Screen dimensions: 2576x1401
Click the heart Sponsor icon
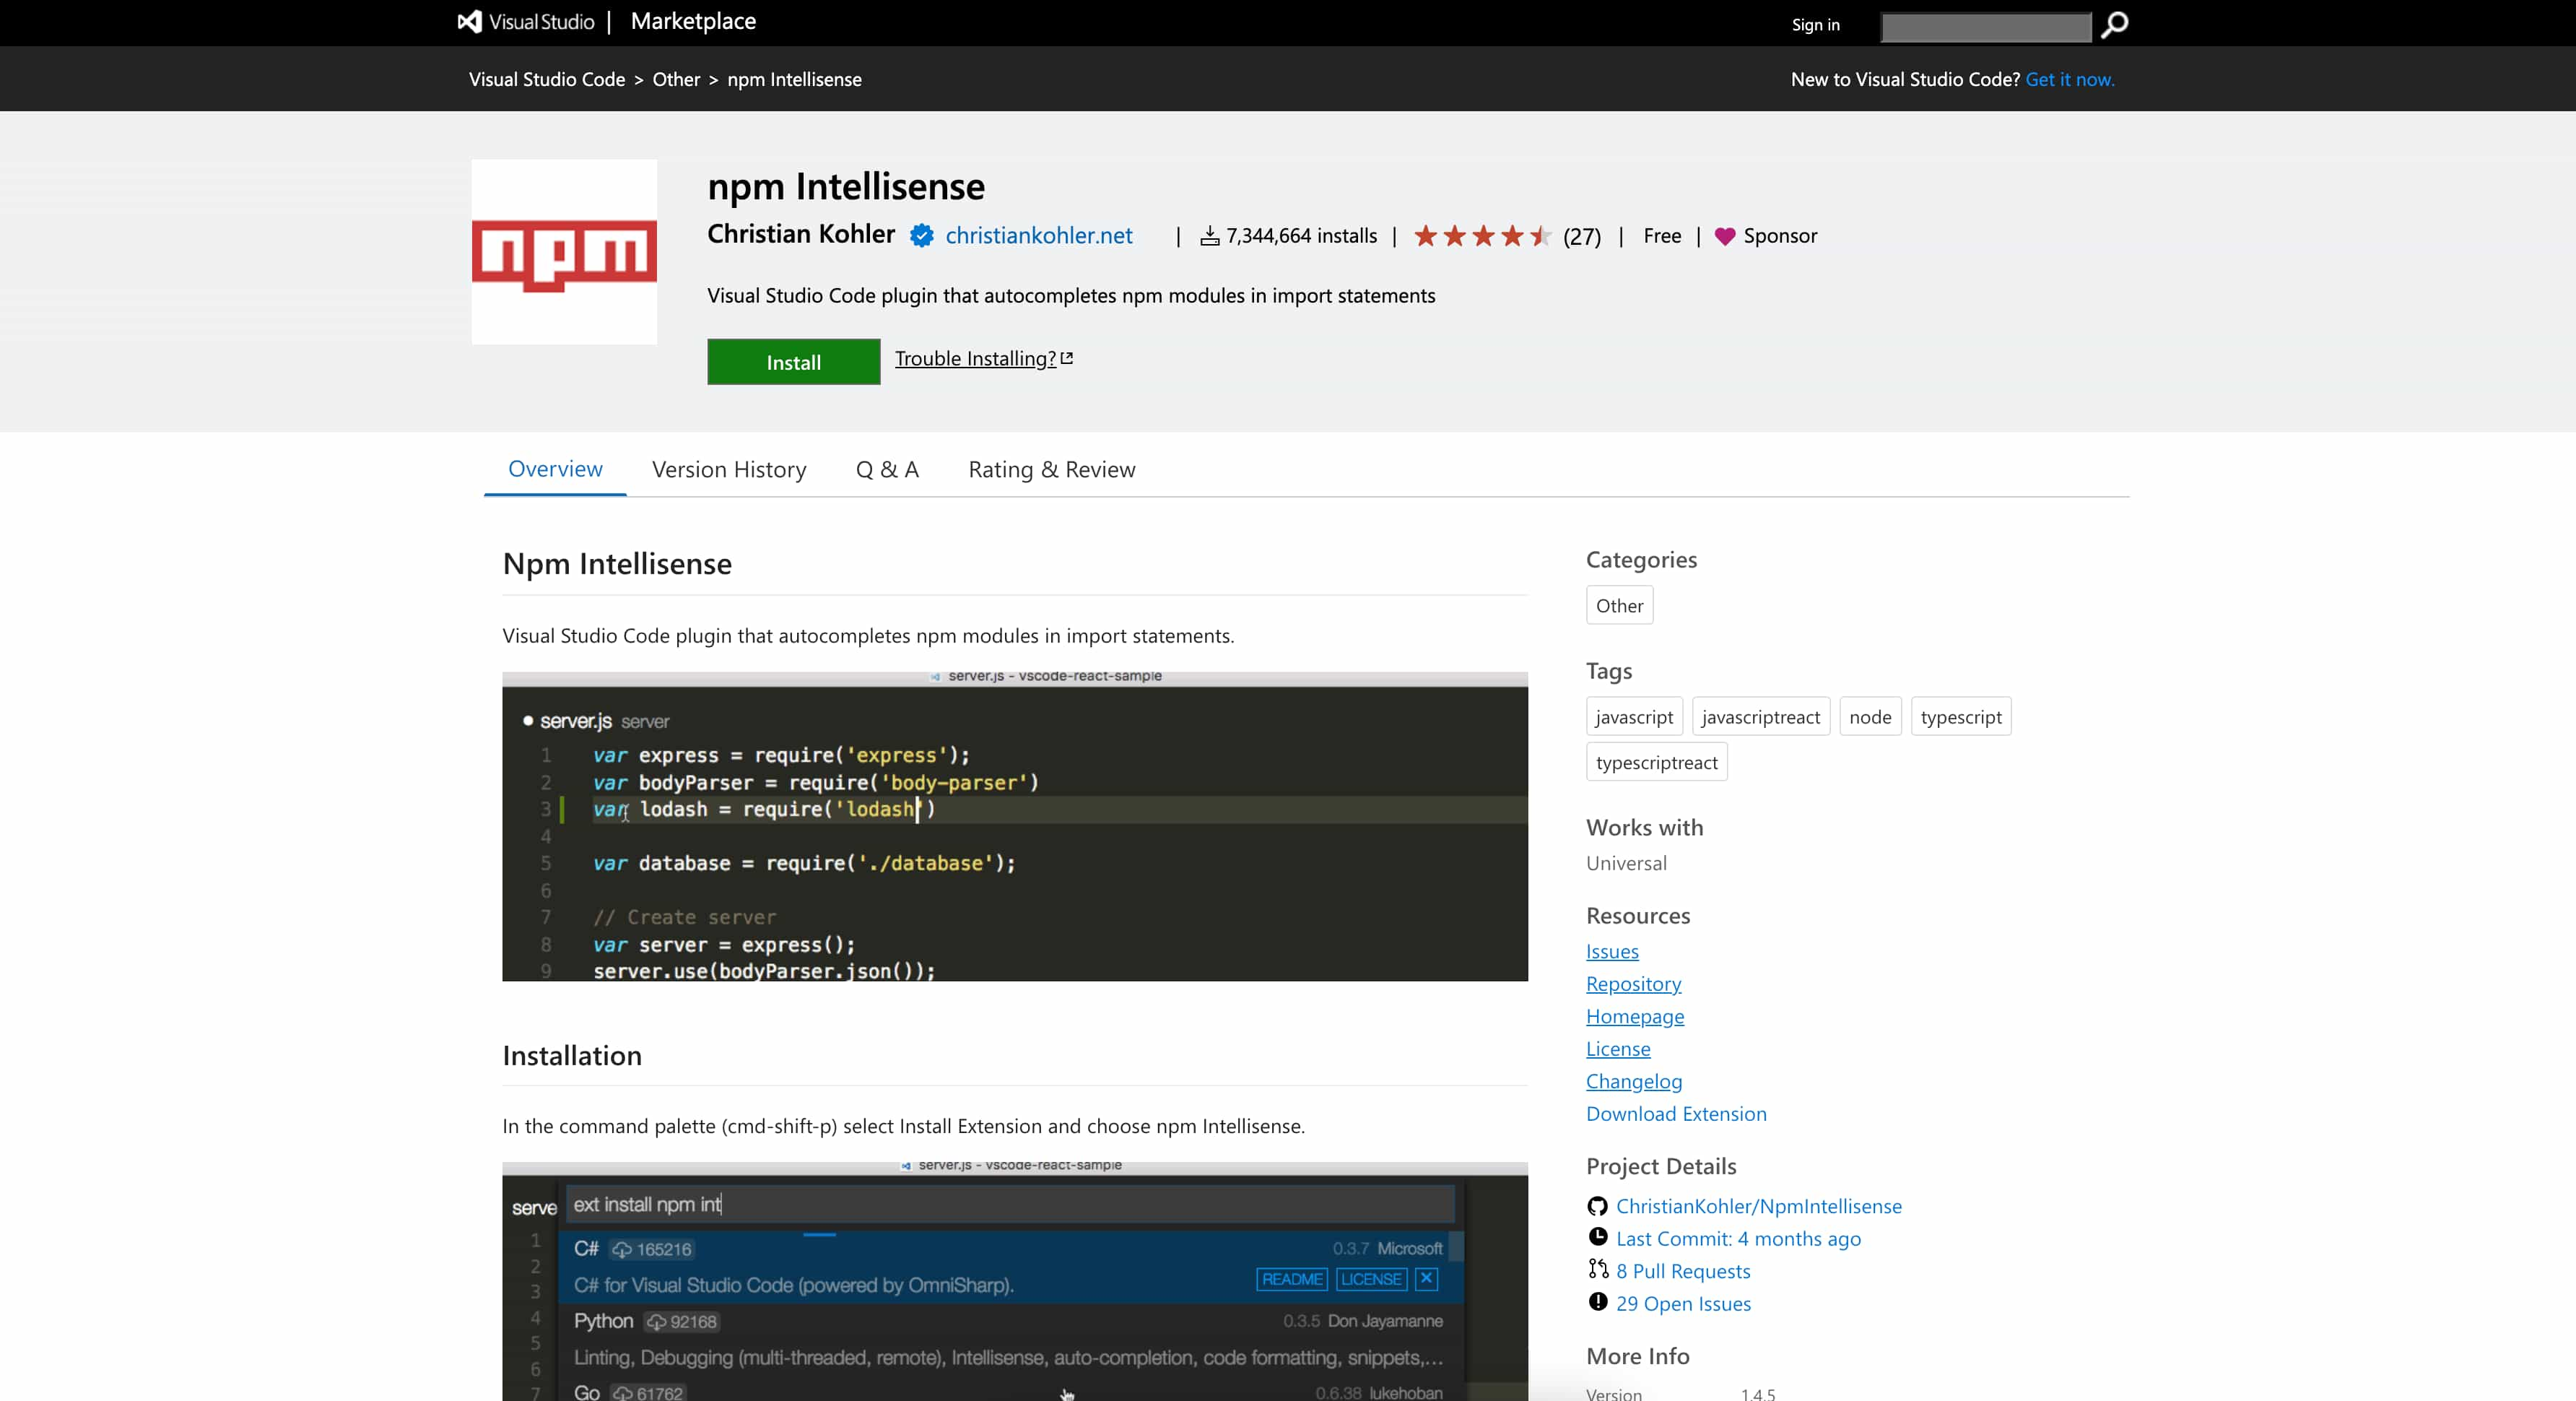click(x=1726, y=235)
